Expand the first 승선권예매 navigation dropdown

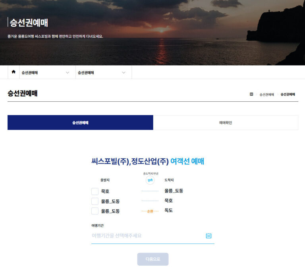(48, 73)
